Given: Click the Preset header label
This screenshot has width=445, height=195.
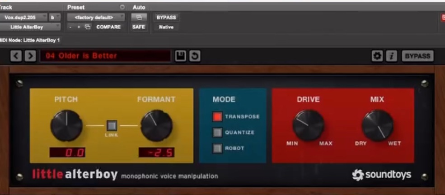Looking at the screenshot, I should point(76,7).
